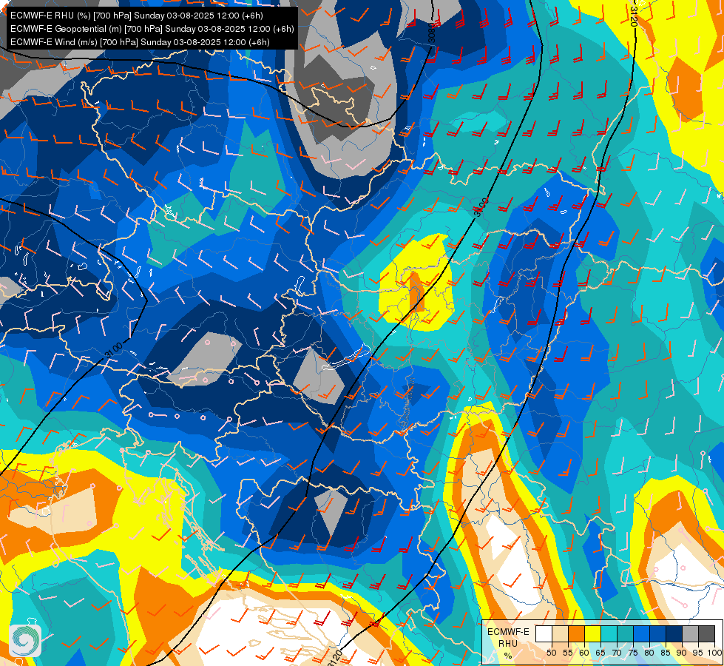Click the yellow 60-65 legend swatch
The image size is (724, 666).
(592, 633)
